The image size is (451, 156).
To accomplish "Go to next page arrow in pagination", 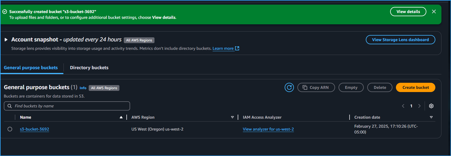I will [x=419, y=106].
